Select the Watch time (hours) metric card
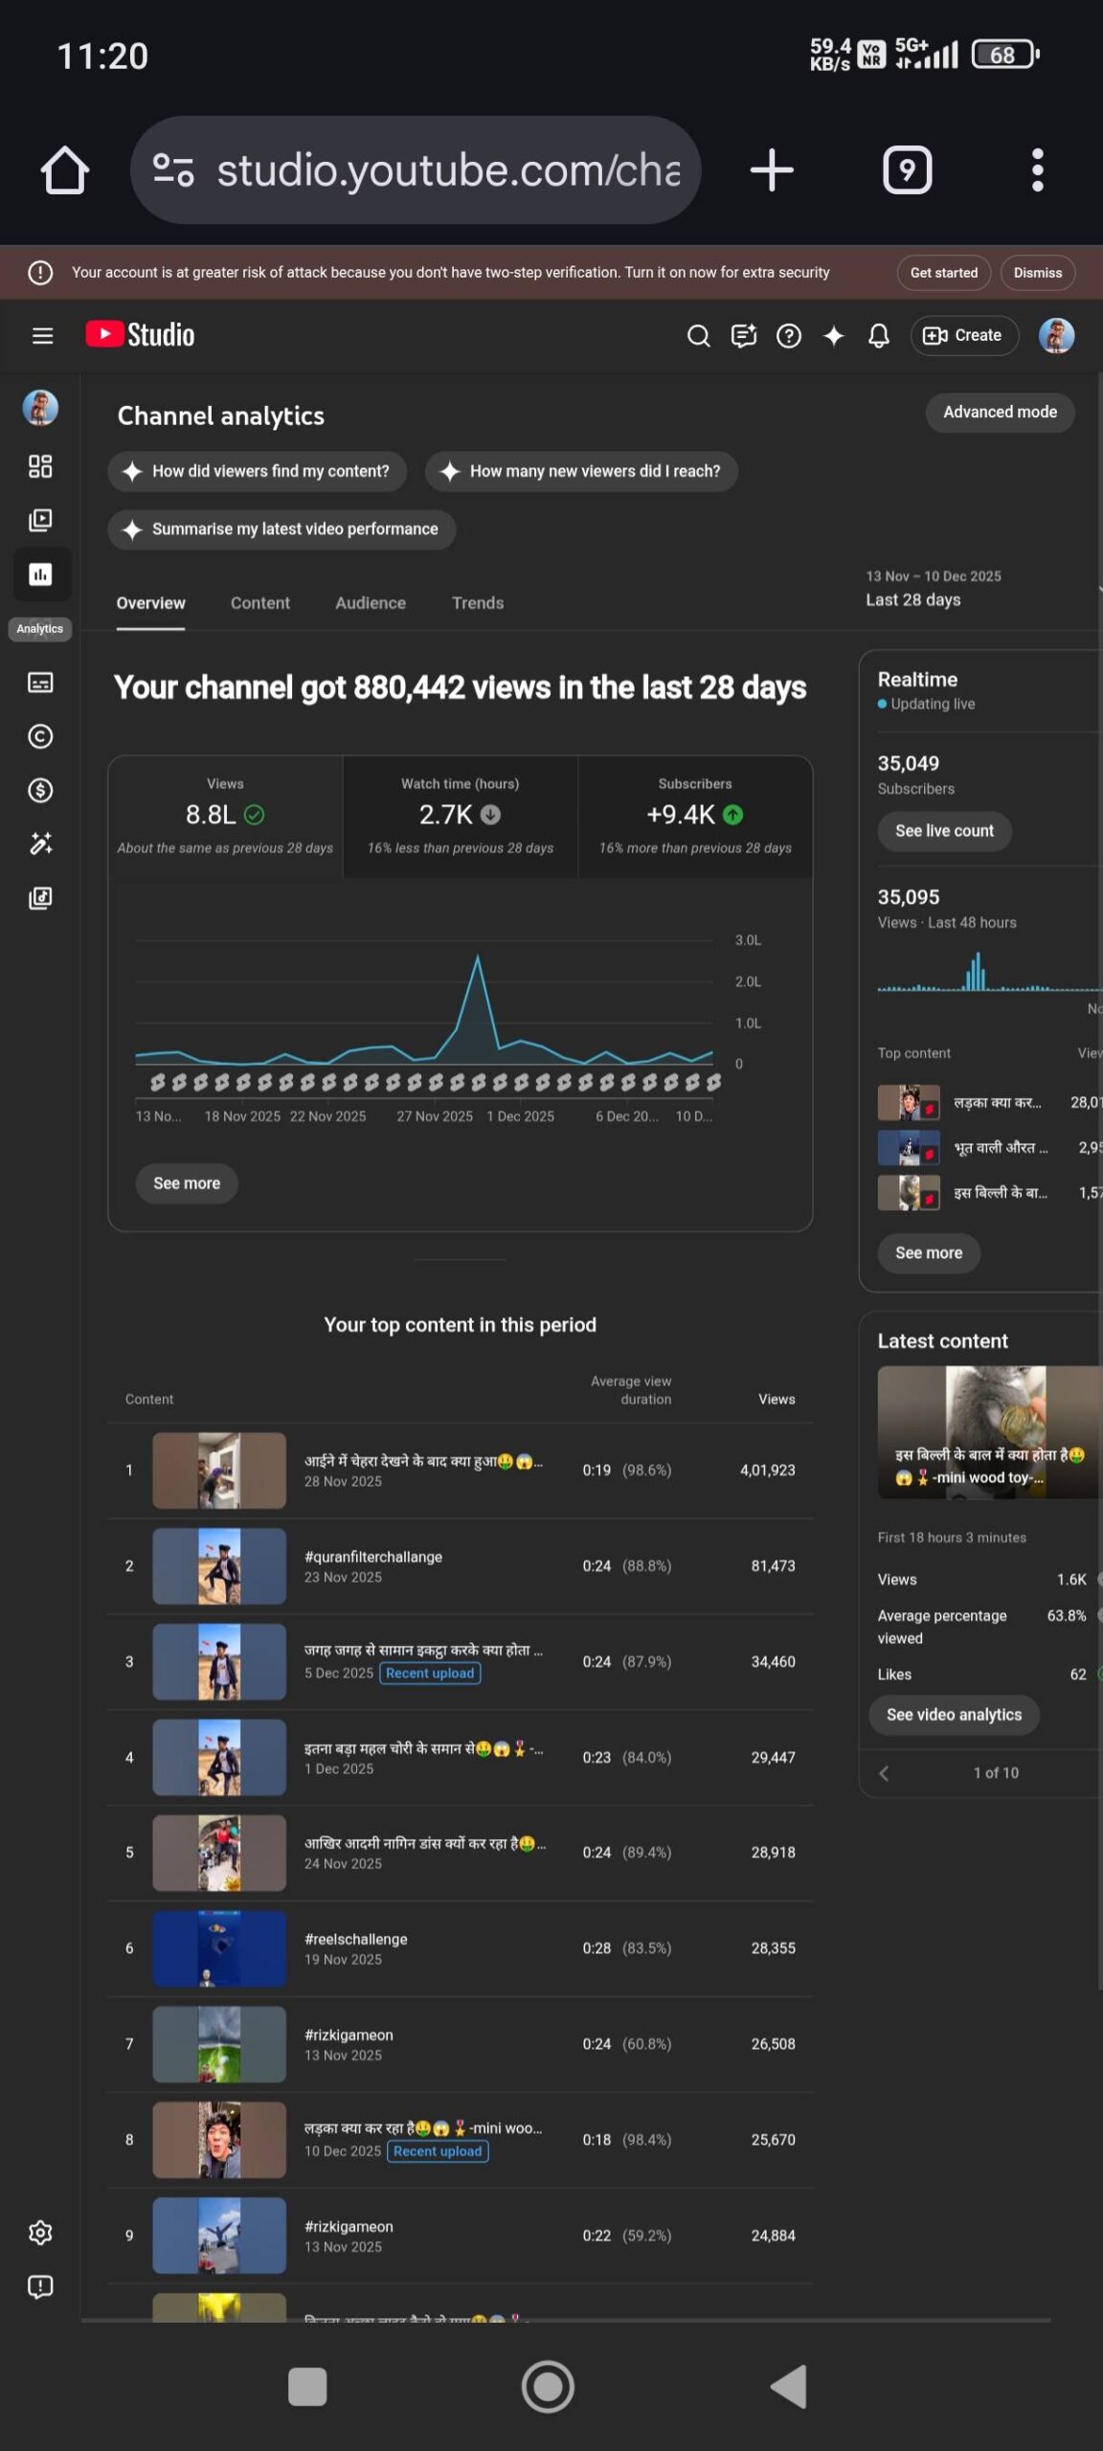This screenshot has height=2451, width=1103. (460, 816)
